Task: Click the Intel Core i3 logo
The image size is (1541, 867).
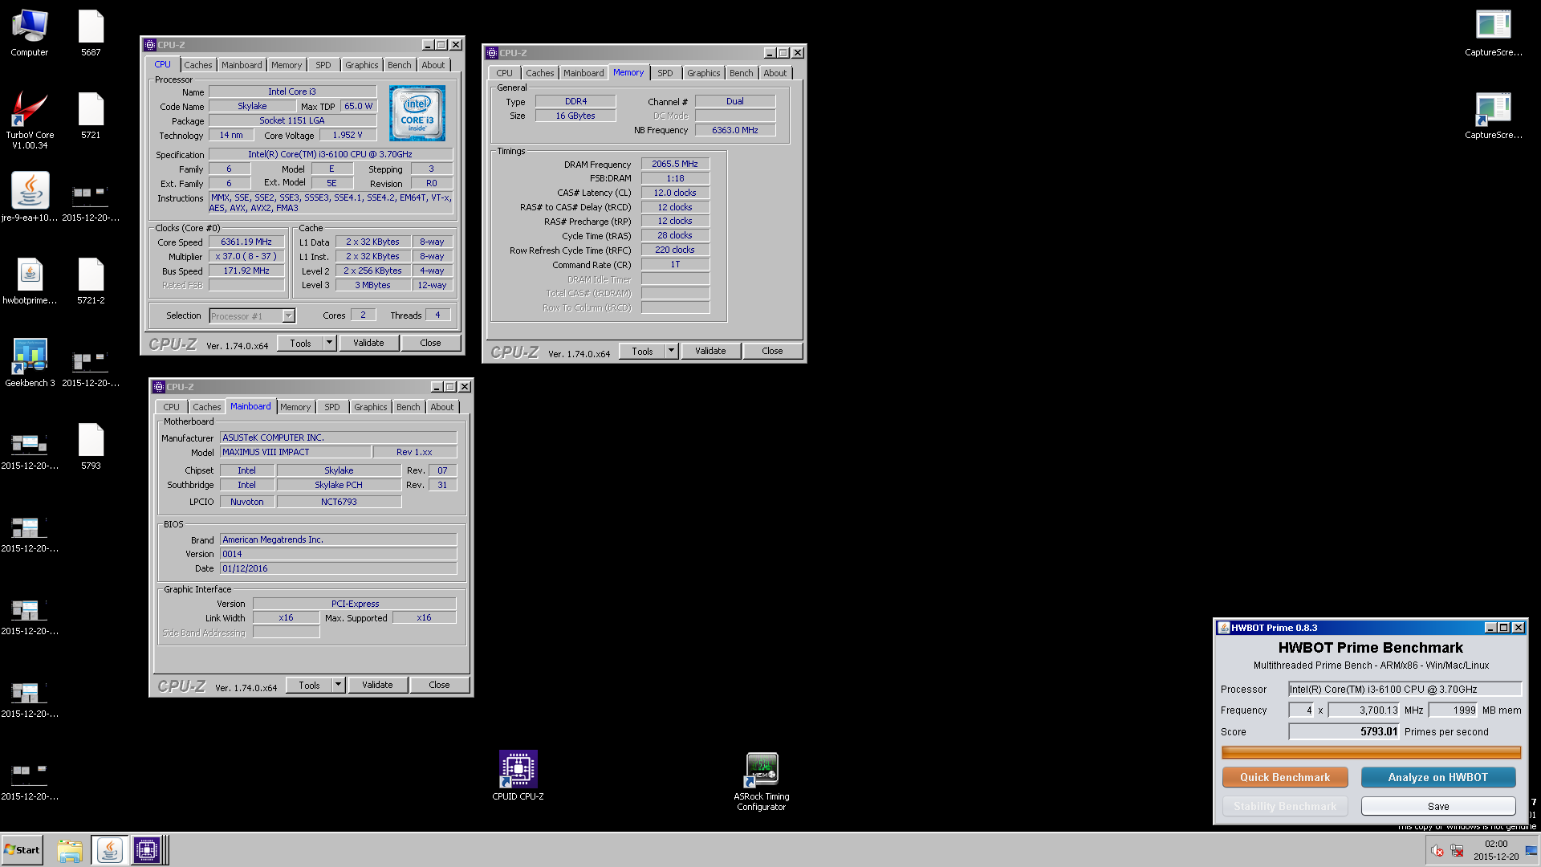Action: pos(417,113)
